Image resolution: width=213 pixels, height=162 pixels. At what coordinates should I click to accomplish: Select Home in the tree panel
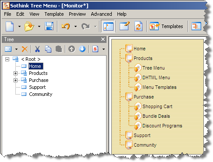pos(36,66)
